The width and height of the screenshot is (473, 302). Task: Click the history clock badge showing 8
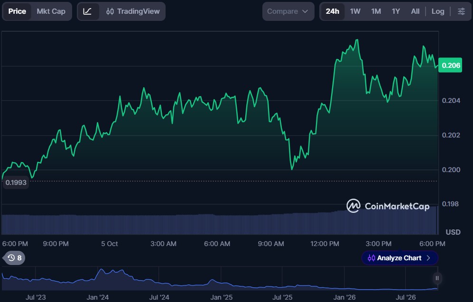14,258
